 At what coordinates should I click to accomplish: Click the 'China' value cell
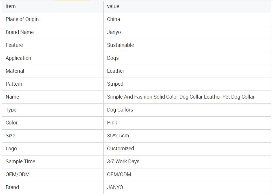coord(113,19)
